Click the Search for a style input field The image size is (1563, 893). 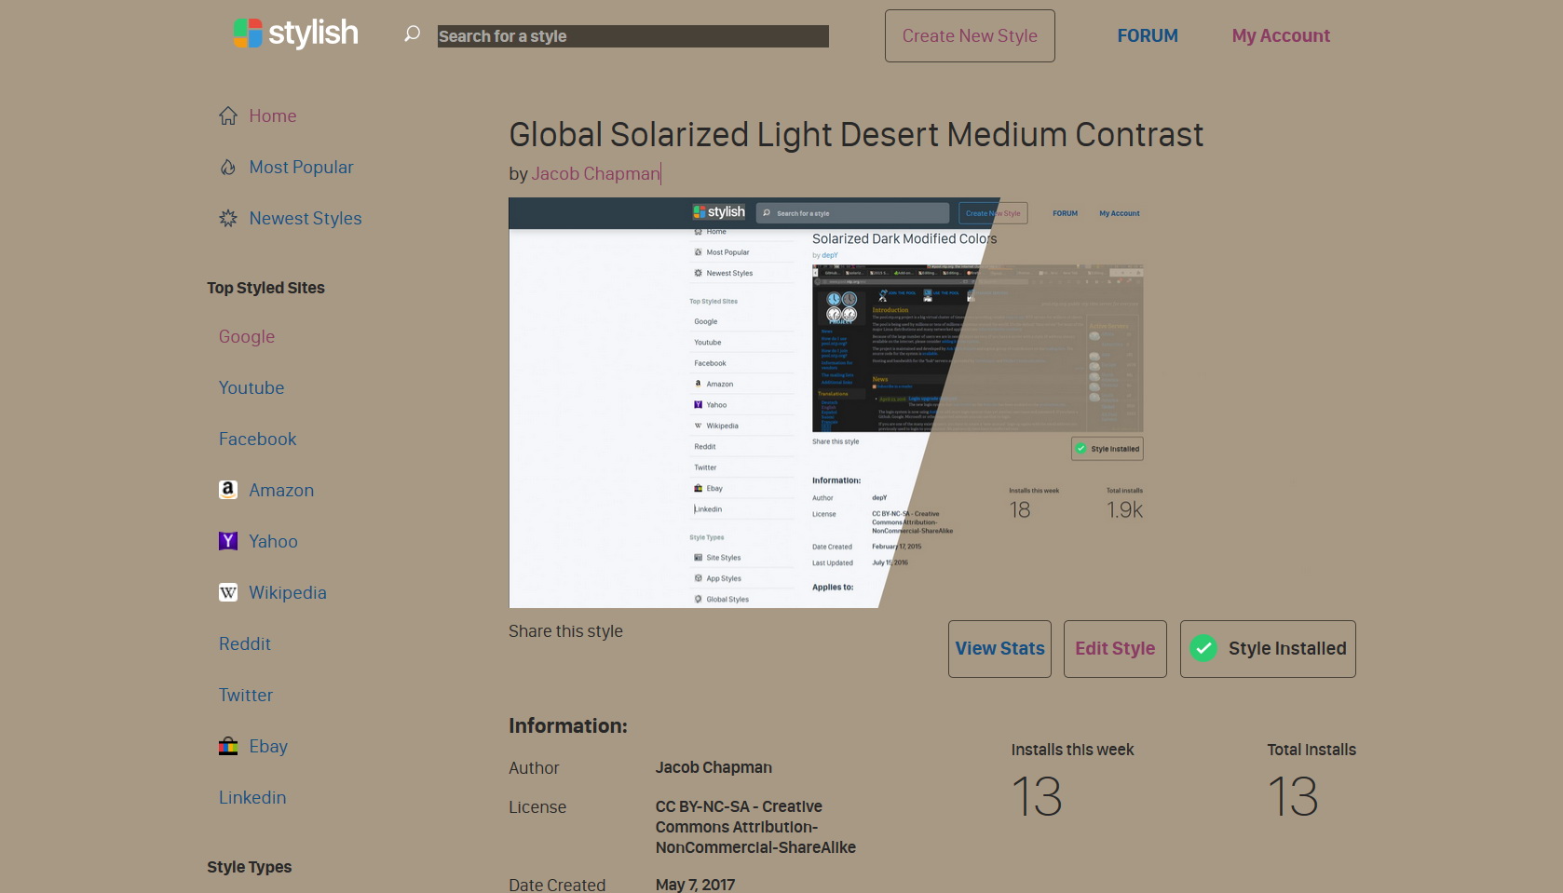632,36
